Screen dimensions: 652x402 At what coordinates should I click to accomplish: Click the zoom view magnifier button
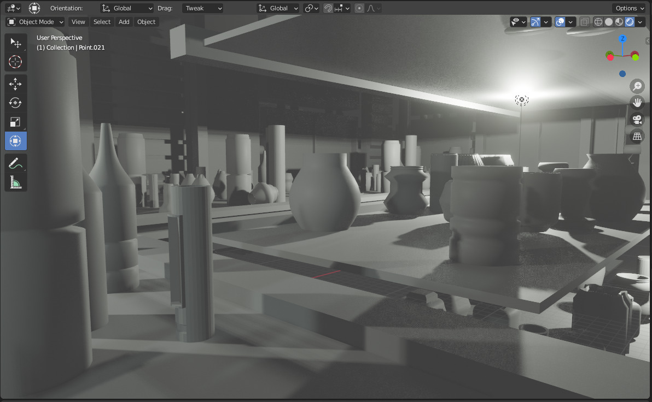637,86
